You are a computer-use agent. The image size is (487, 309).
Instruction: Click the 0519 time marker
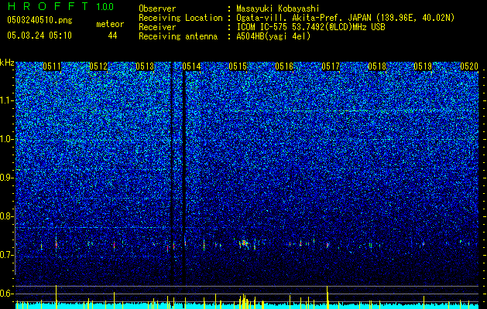point(423,66)
